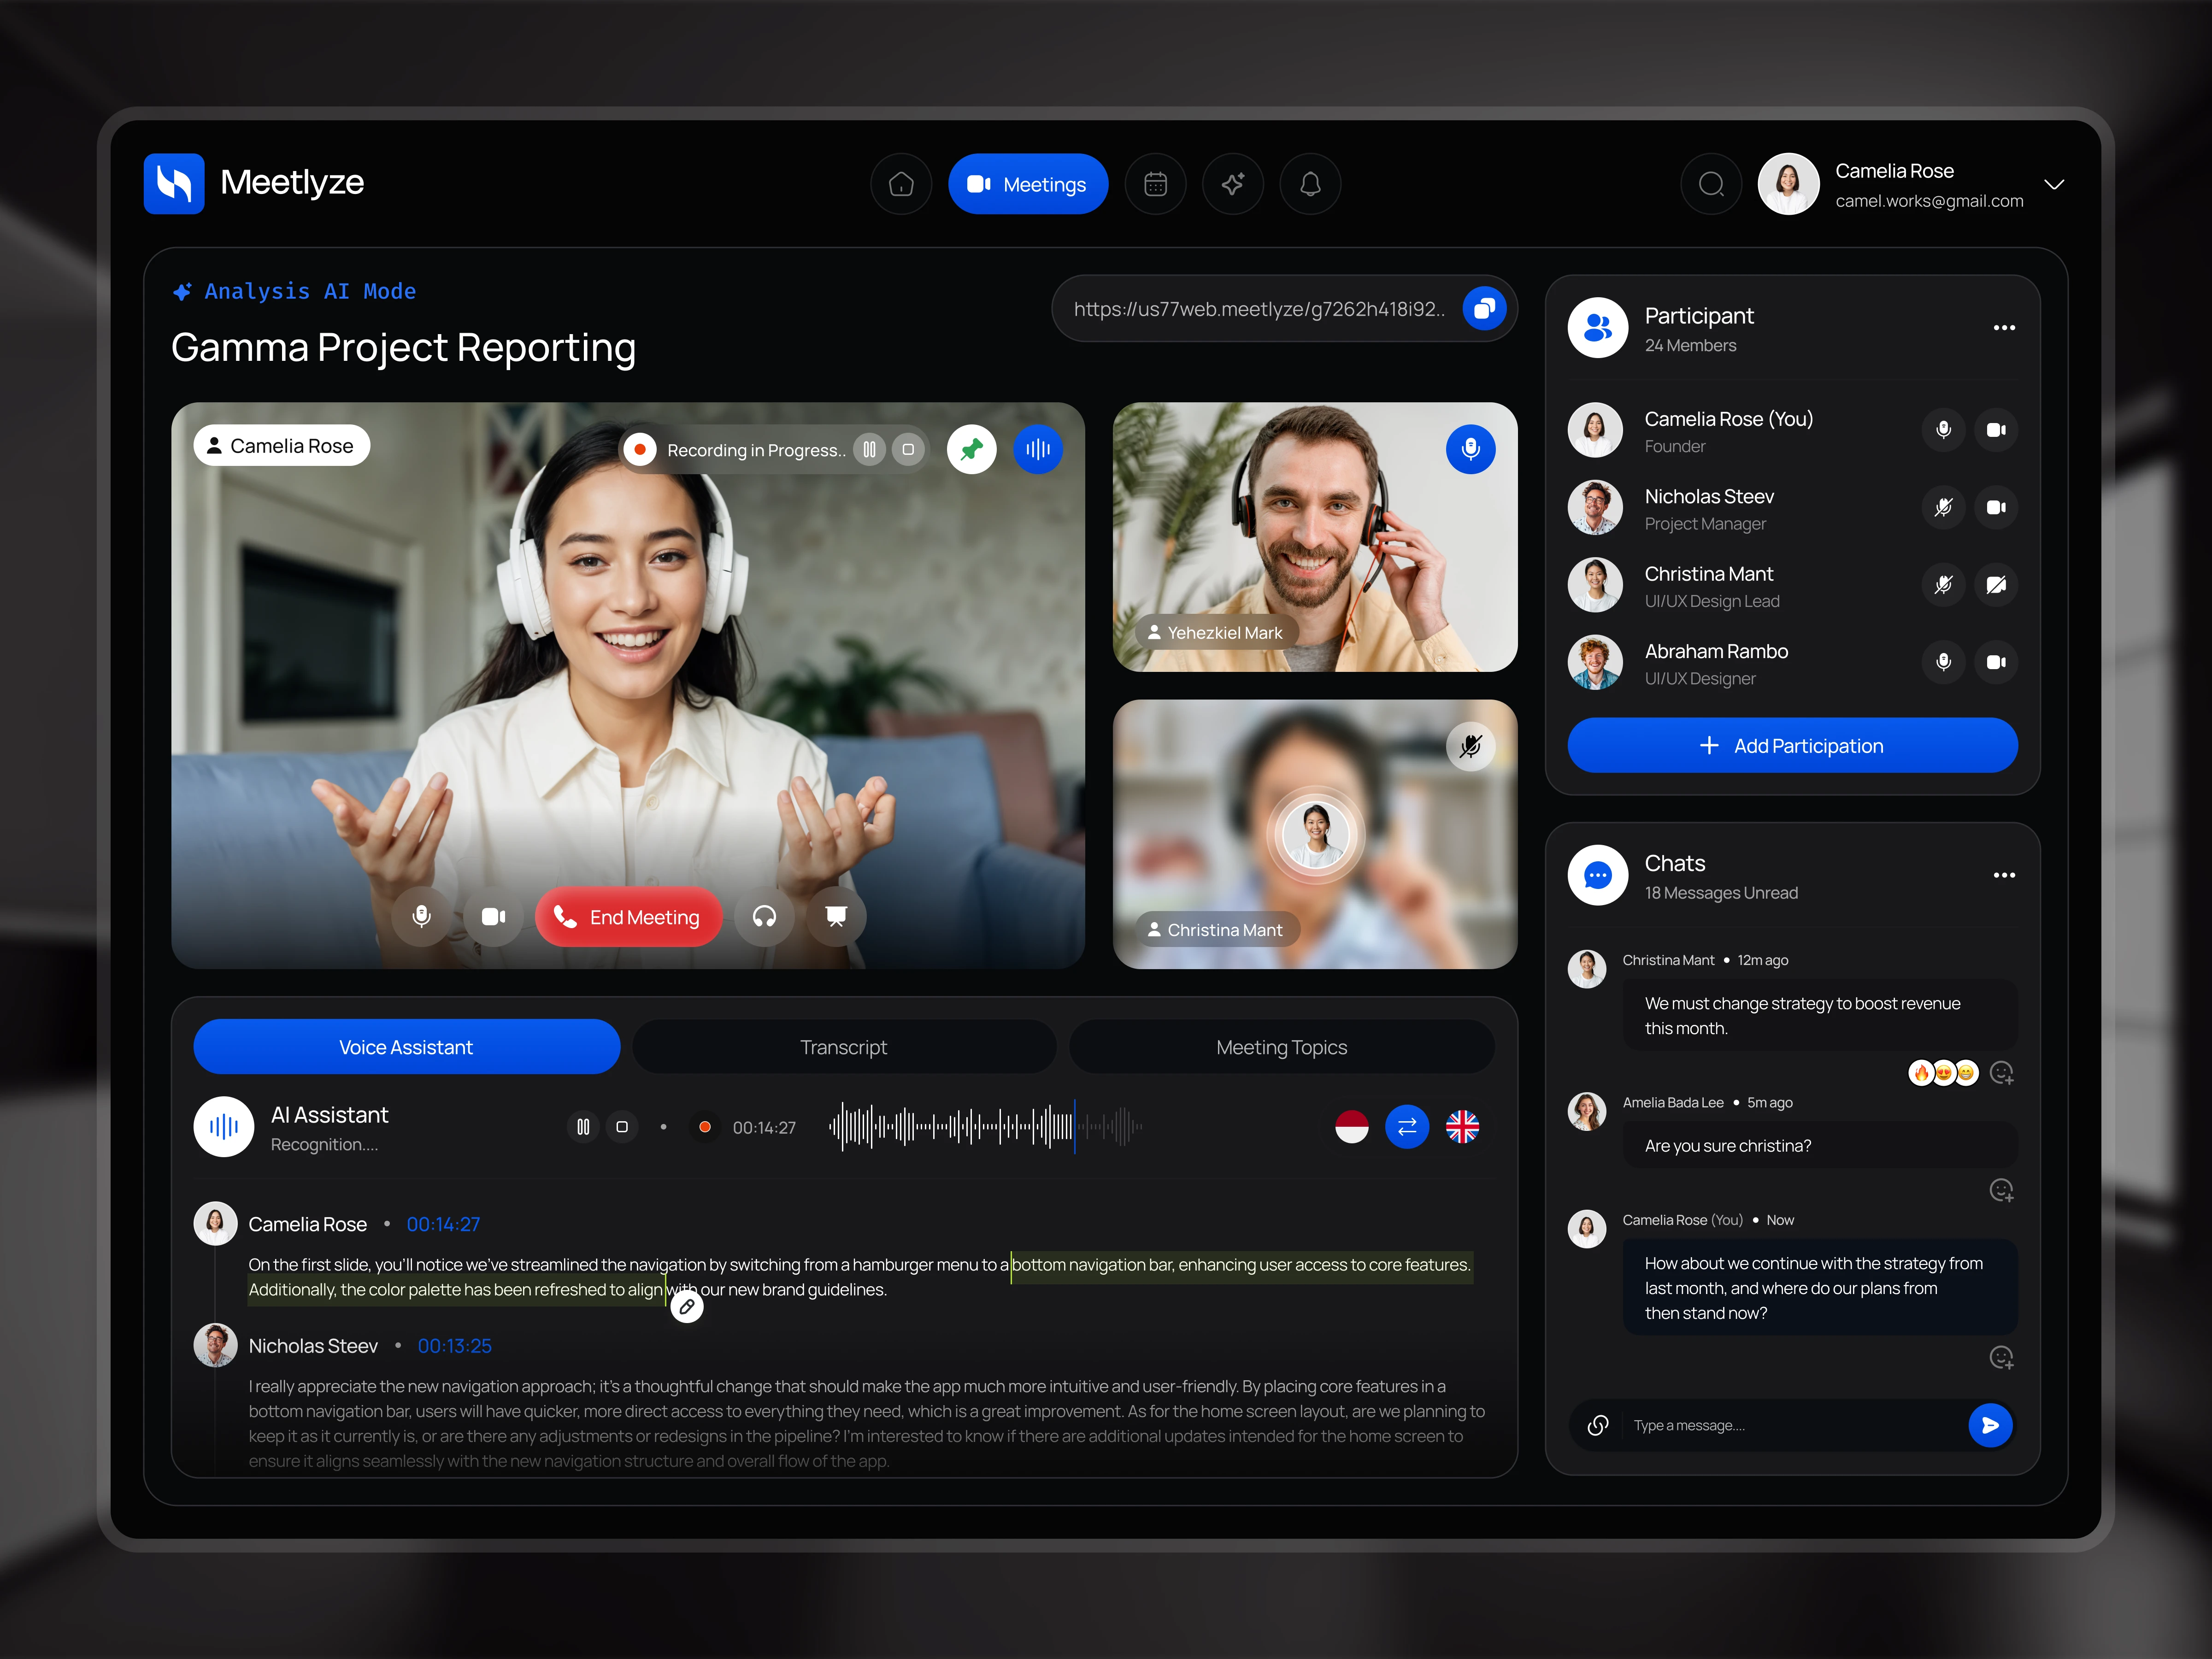This screenshot has height=1659, width=2212.
Task: Unmute Nicholas Steev's microphone
Action: pyautogui.click(x=1943, y=507)
